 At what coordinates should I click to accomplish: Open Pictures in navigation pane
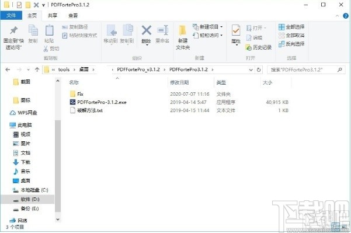point(22,144)
